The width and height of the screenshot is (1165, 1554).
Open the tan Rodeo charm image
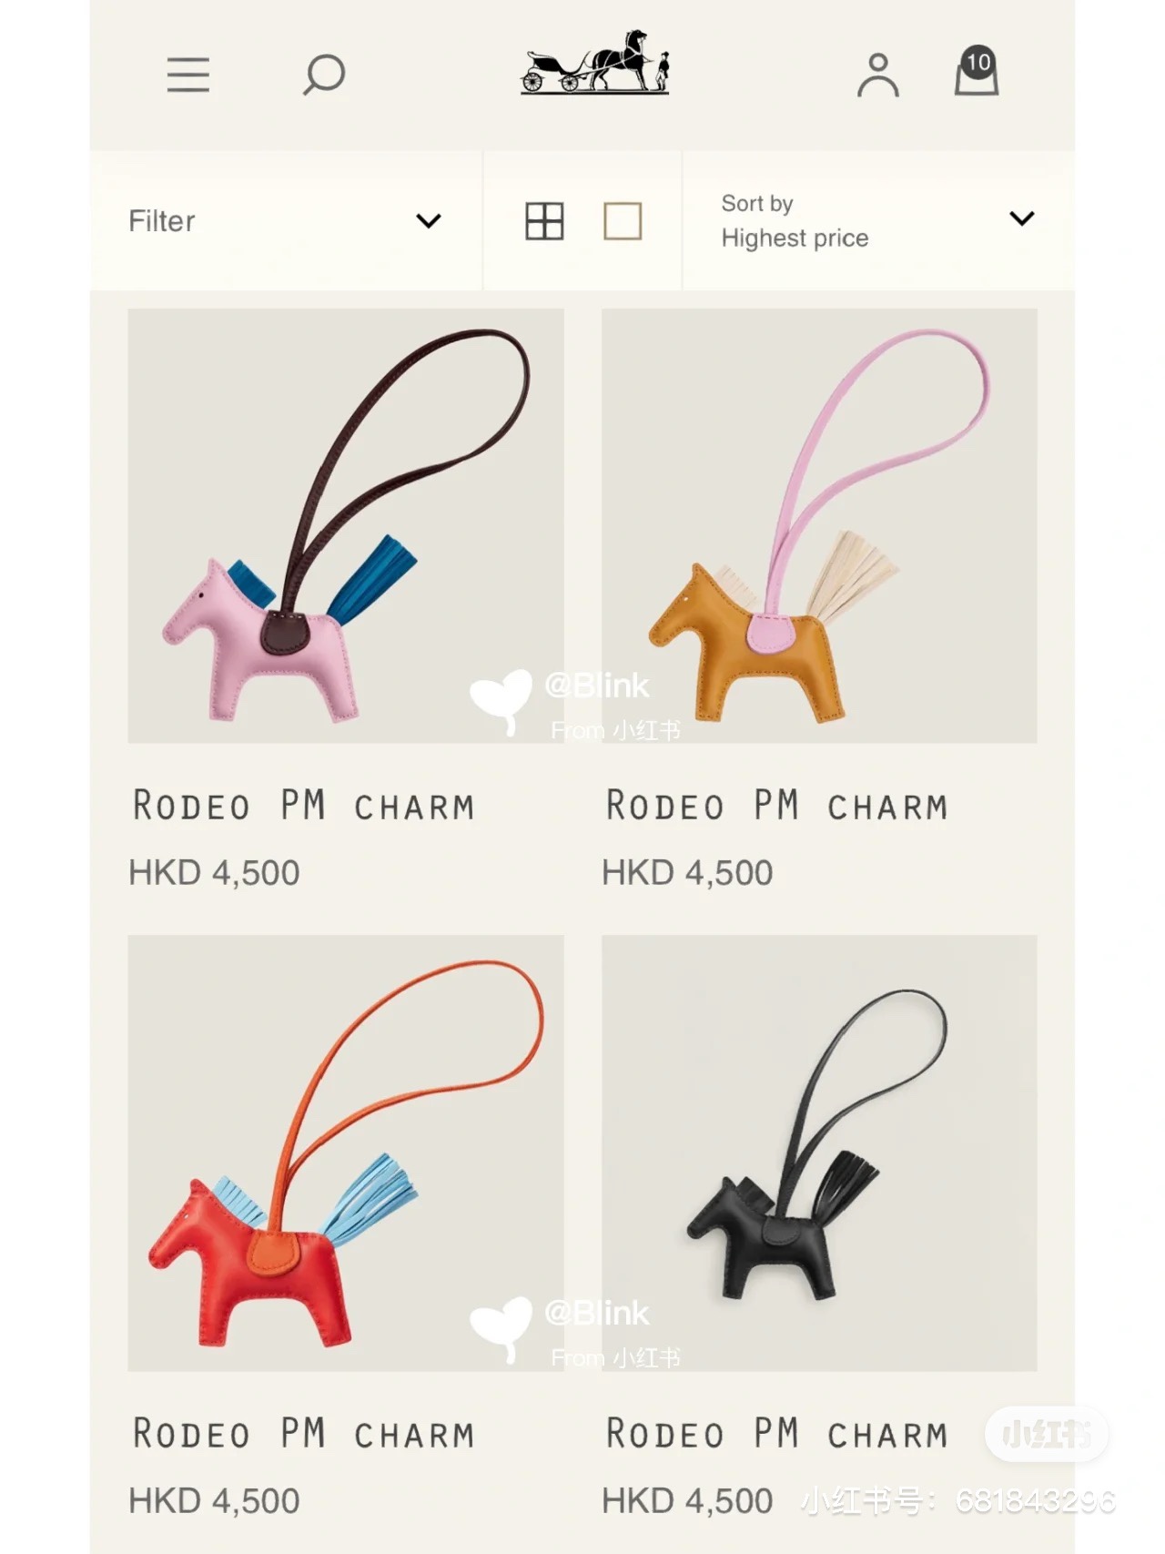click(819, 526)
